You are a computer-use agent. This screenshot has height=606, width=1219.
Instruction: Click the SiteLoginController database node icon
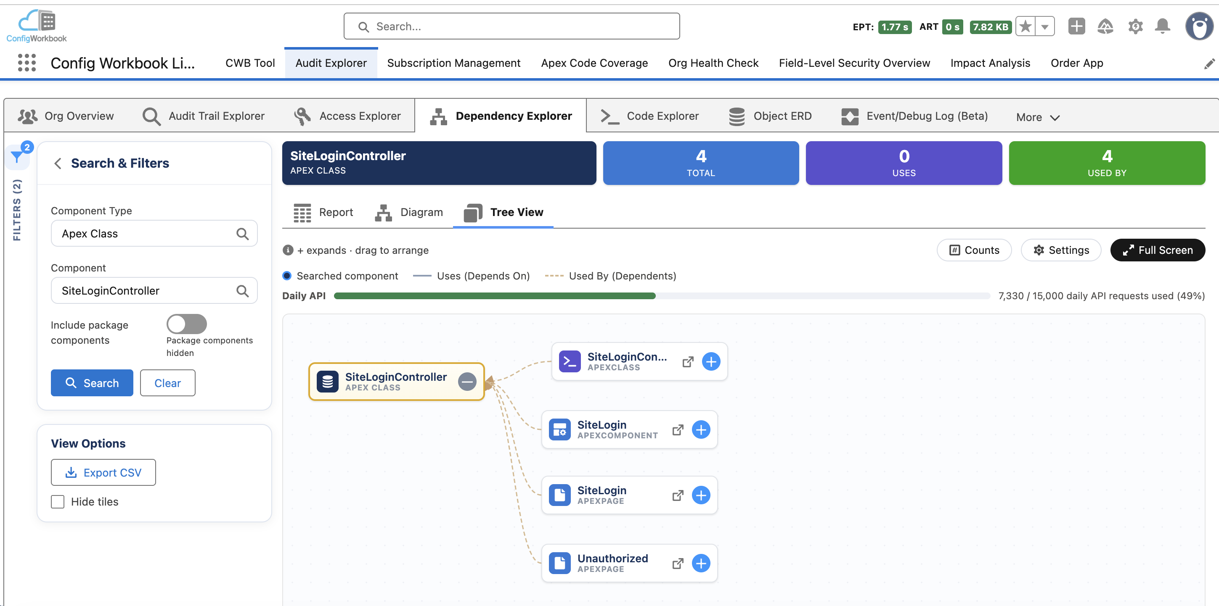click(x=327, y=382)
